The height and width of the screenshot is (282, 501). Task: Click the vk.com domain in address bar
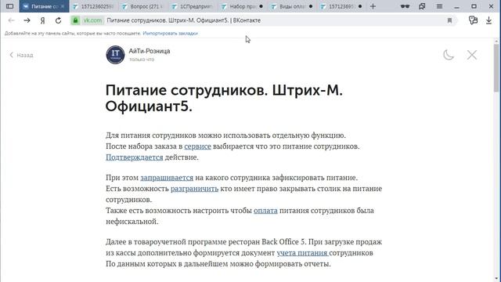pos(92,20)
